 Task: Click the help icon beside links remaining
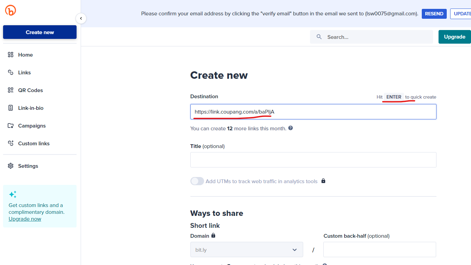point(291,128)
